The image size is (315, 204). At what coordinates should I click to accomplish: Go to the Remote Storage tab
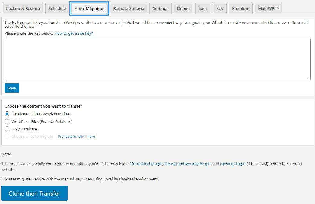click(129, 8)
